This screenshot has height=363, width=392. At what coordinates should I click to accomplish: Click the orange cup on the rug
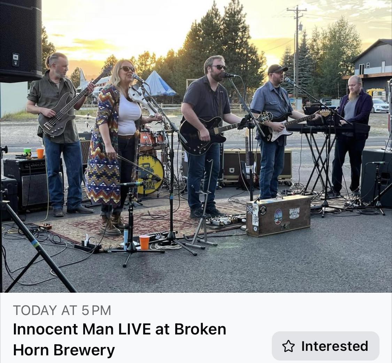tap(145, 242)
